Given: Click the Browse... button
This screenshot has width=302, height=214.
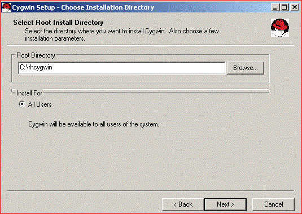Looking at the screenshot, I should coord(245,68).
